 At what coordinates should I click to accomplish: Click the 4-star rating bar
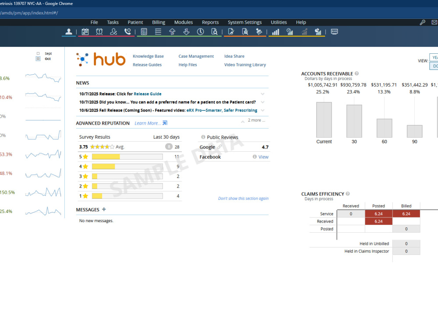click(x=127, y=167)
